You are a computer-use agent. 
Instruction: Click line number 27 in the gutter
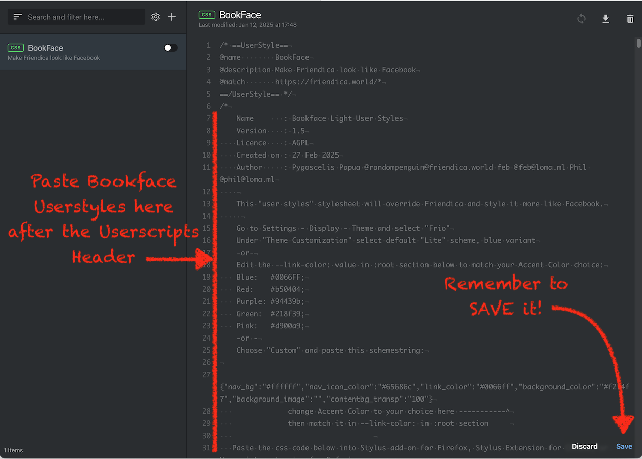(206, 375)
